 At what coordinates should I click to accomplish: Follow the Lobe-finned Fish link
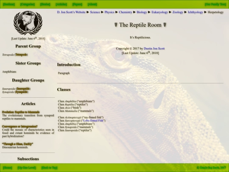click(93, 121)
